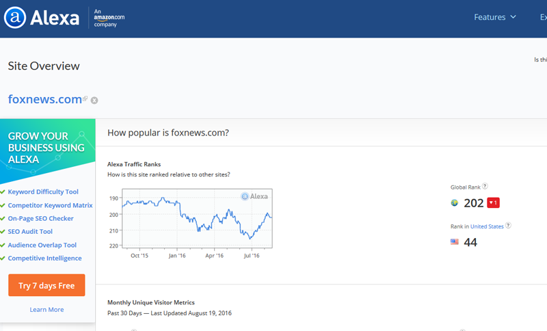
Task: Open the Features dropdown menu
Action: point(494,17)
